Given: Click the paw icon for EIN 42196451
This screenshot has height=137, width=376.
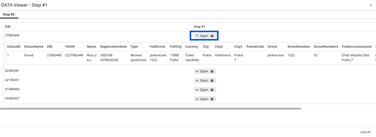Looking at the screenshot, I should tap(212, 81).
